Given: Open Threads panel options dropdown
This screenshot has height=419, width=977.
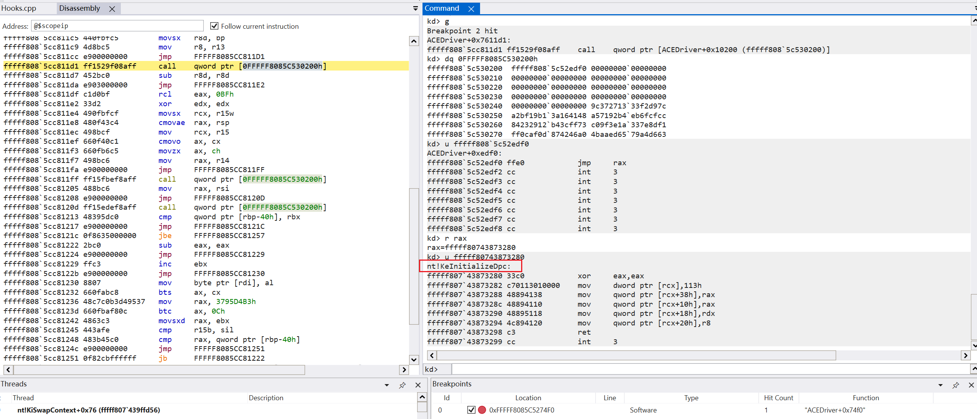Looking at the screenshot, I should [x=386, y=385].
